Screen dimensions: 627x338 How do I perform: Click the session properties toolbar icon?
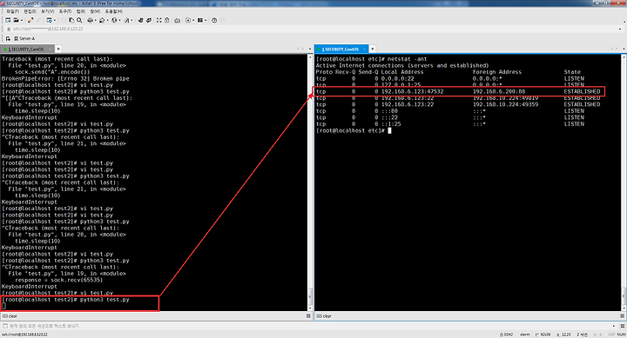49,20
